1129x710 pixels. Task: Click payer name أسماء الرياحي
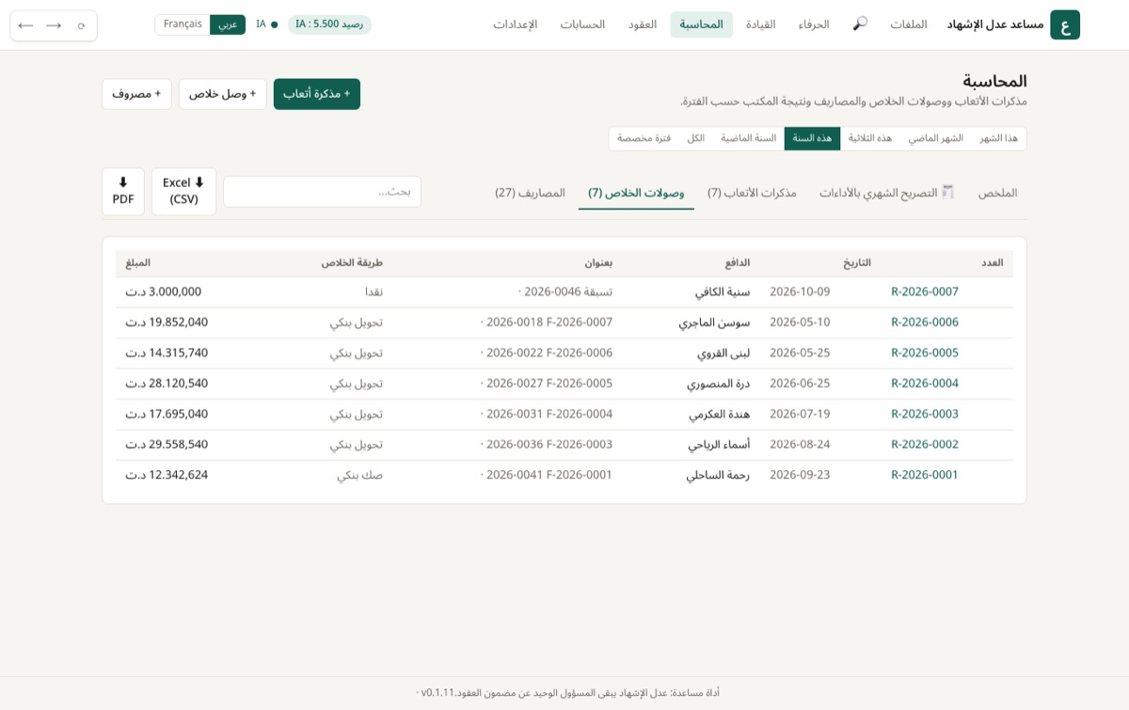pyautogui.click(x=719, y=444)
